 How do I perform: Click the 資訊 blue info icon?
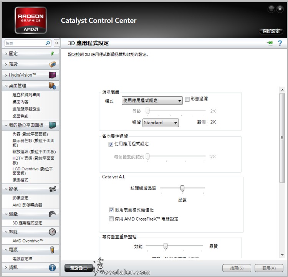[52, 267]
